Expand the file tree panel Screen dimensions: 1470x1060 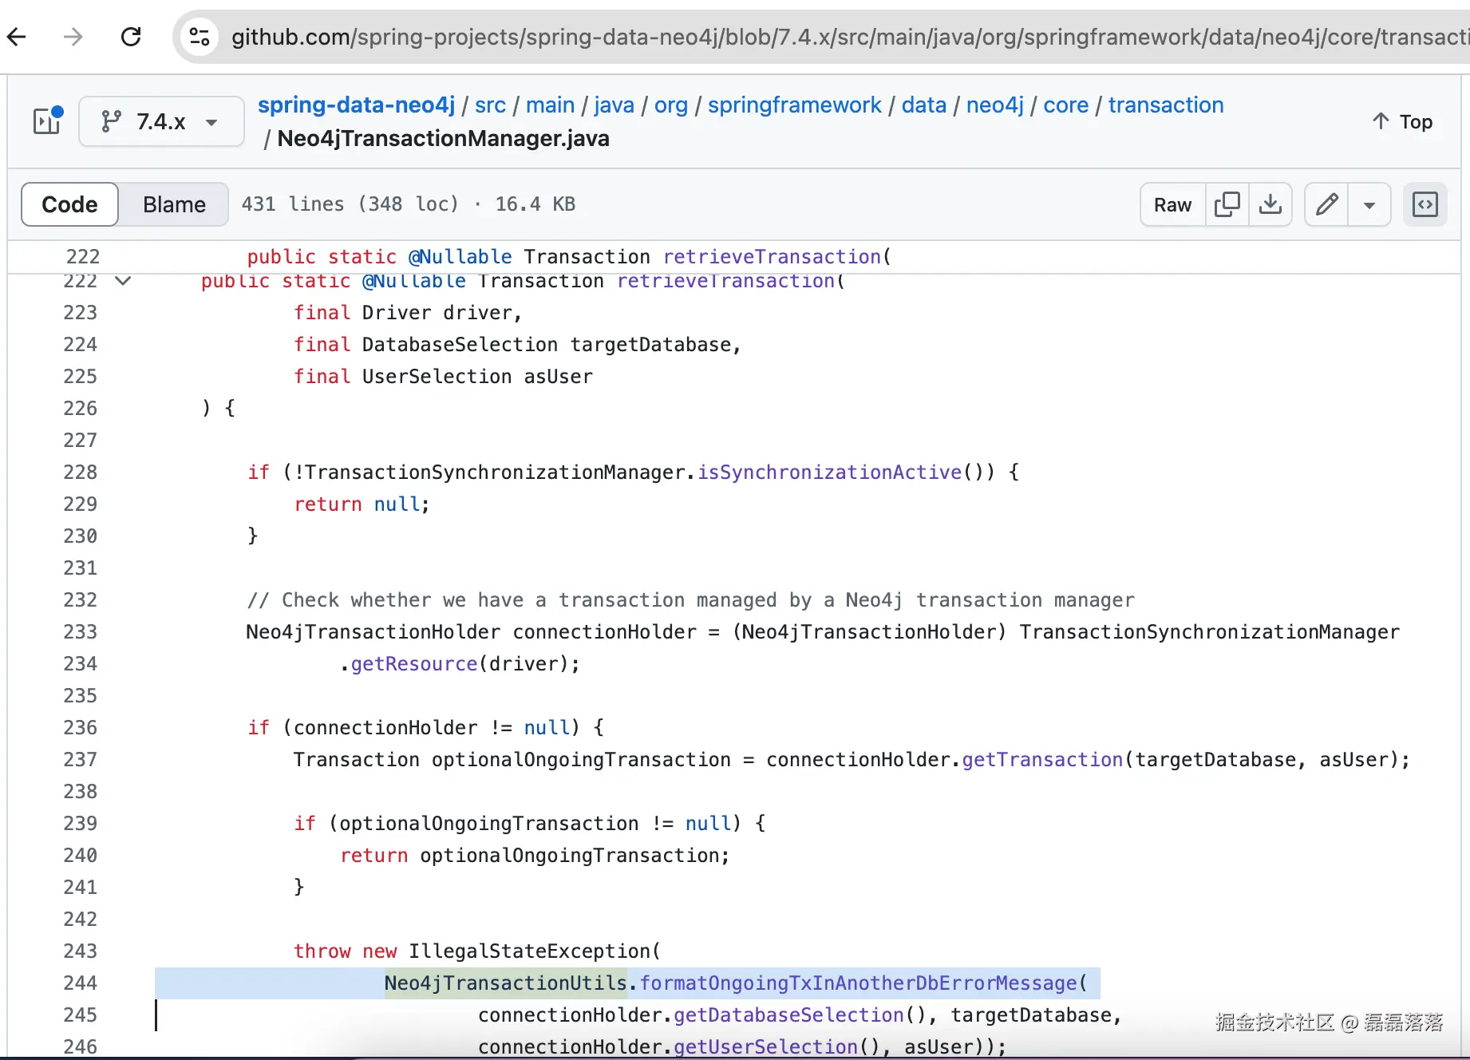(47, 121)
